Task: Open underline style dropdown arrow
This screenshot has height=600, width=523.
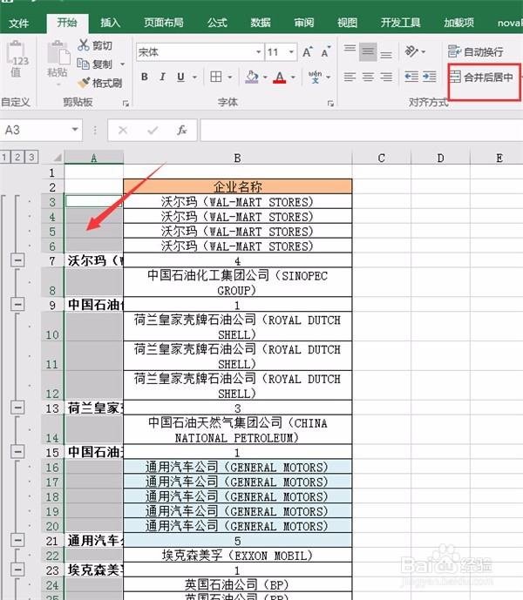Action: coord(194,78)
